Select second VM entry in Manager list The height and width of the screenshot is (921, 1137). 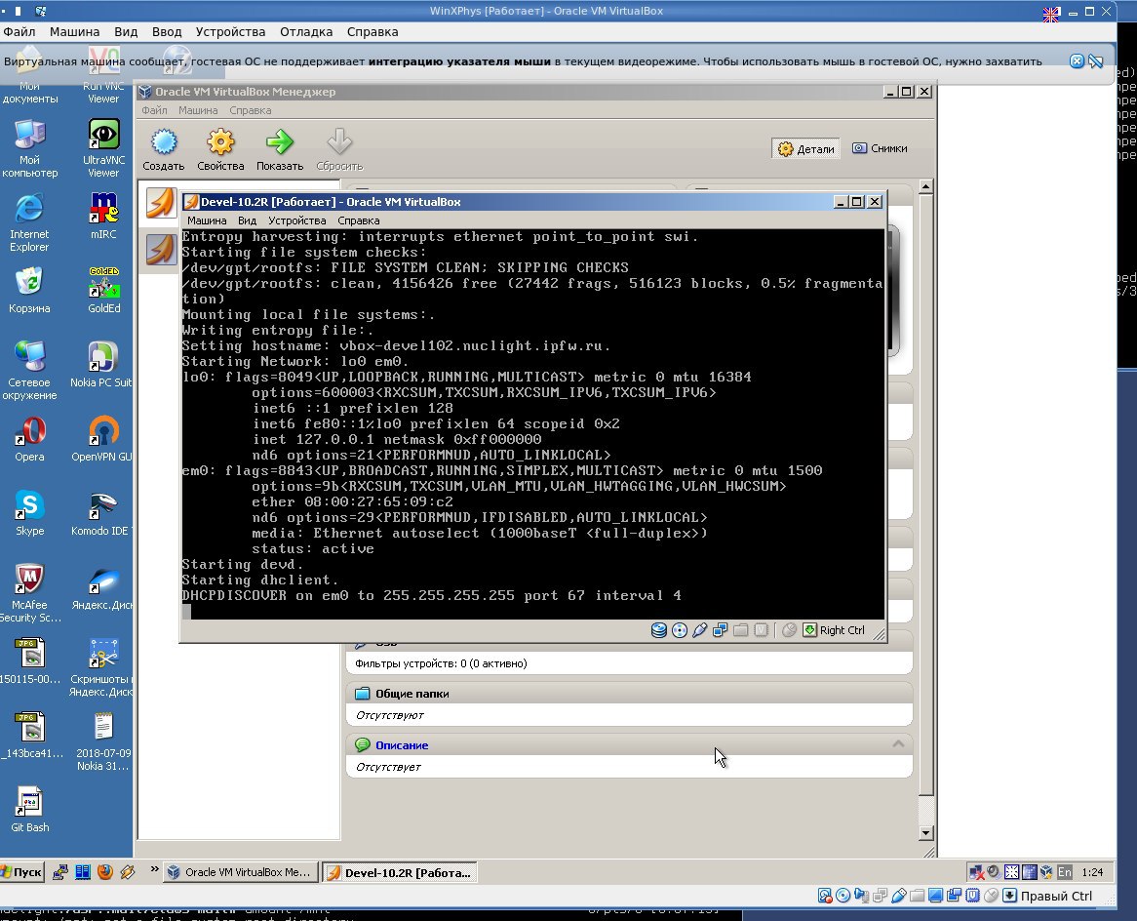[x=161, y=249]
